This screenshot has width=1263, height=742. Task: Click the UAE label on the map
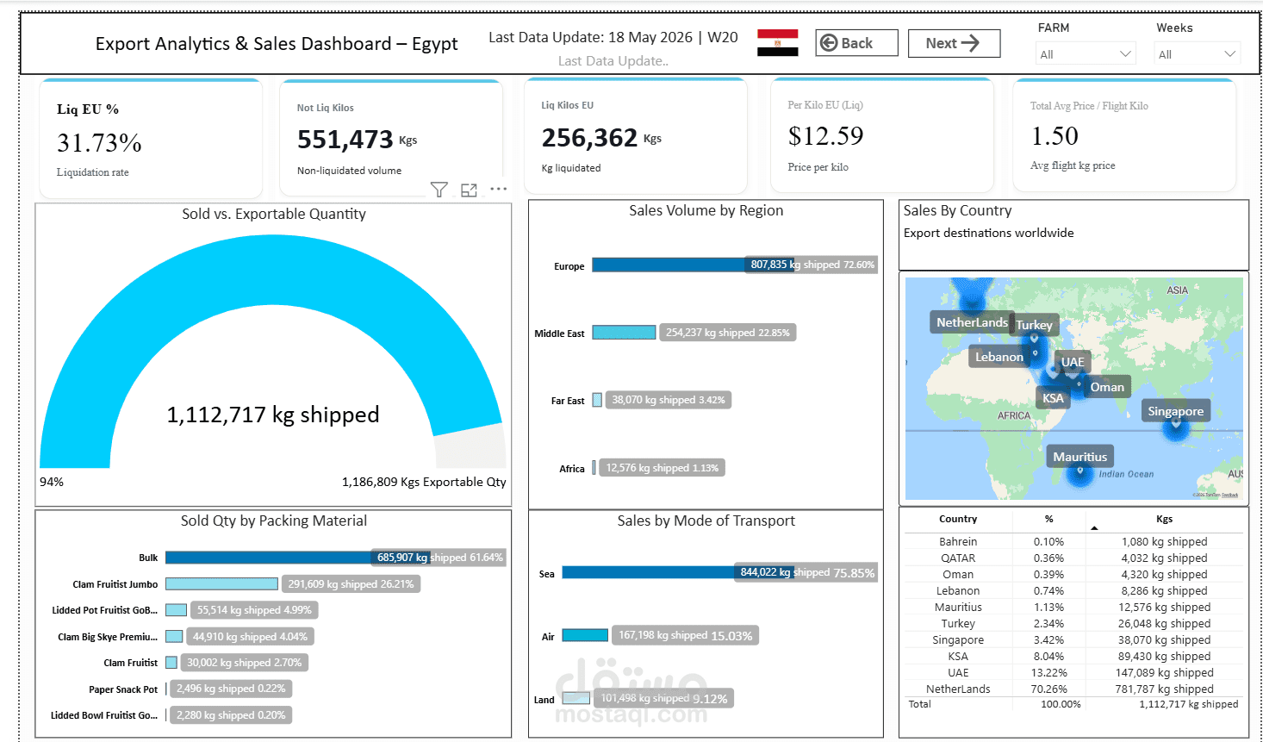coord(1073,362)
